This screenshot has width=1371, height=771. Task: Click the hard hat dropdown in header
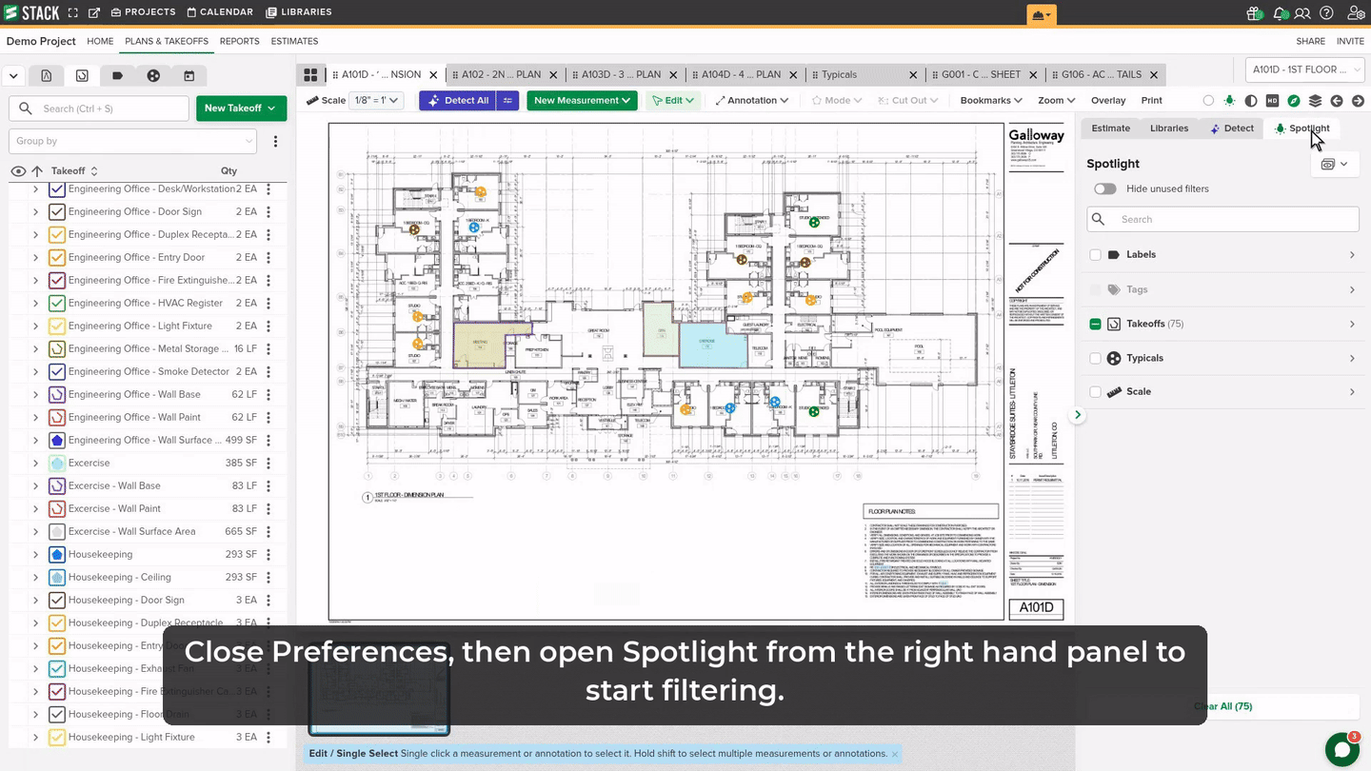tap(1043, 14)
